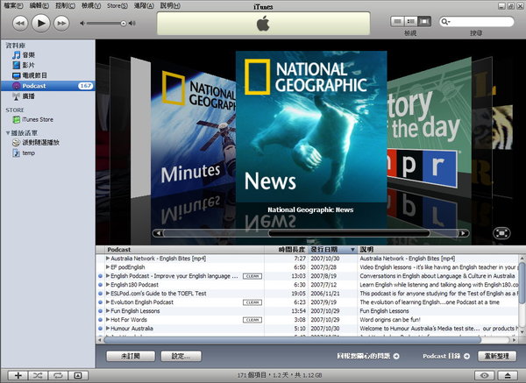Expand Evolution English Podcast
The height and width of the screenshot is (383, 526).
coord(108,302)
